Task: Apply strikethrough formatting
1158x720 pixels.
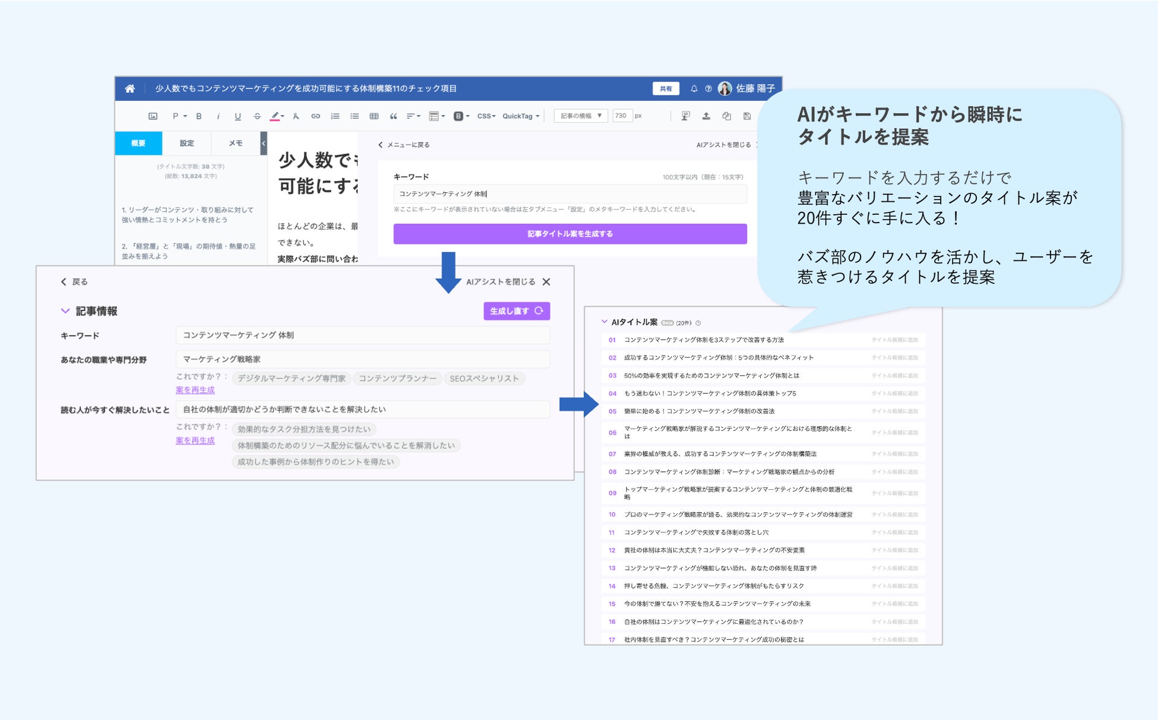Action: coord(257,116)
